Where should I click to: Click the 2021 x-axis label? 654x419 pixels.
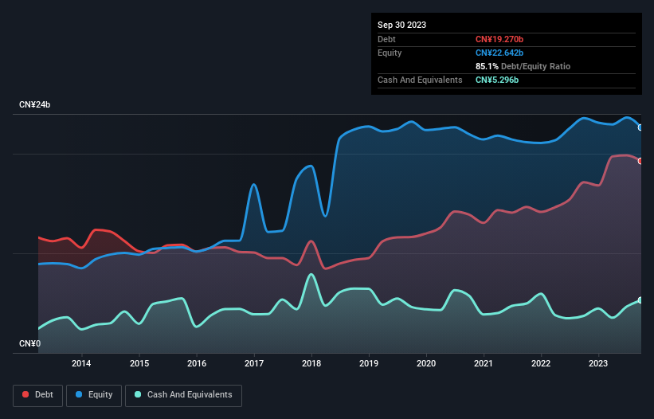pyautogui.click(x=484, y=363)
